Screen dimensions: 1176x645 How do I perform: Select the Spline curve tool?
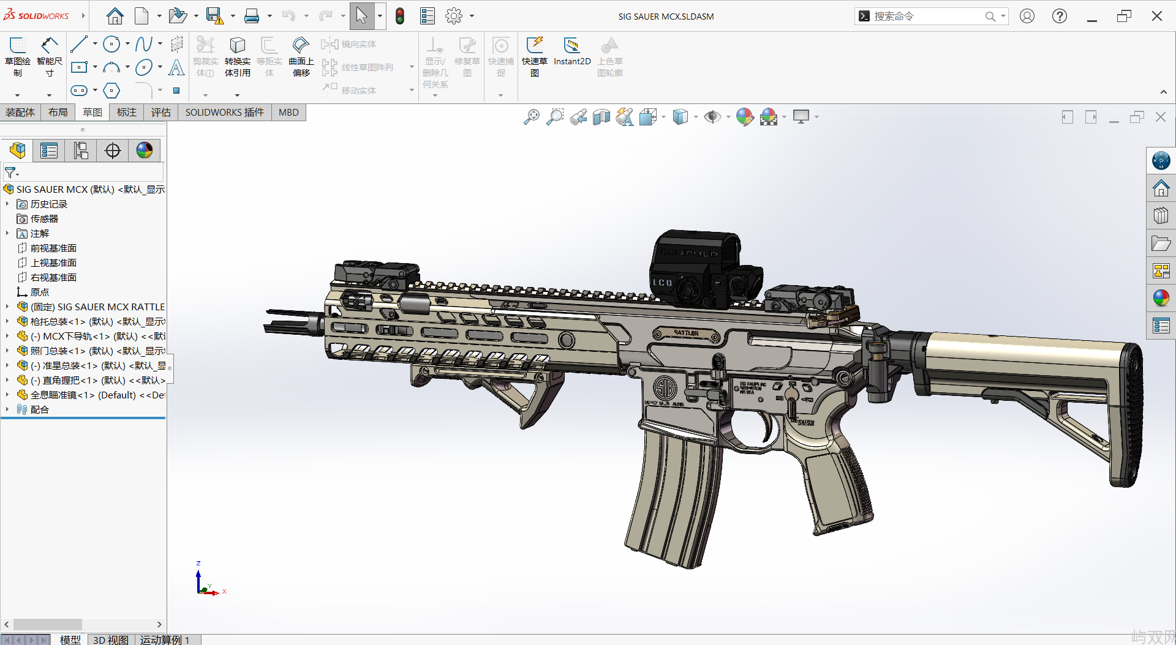pos(143,44)
